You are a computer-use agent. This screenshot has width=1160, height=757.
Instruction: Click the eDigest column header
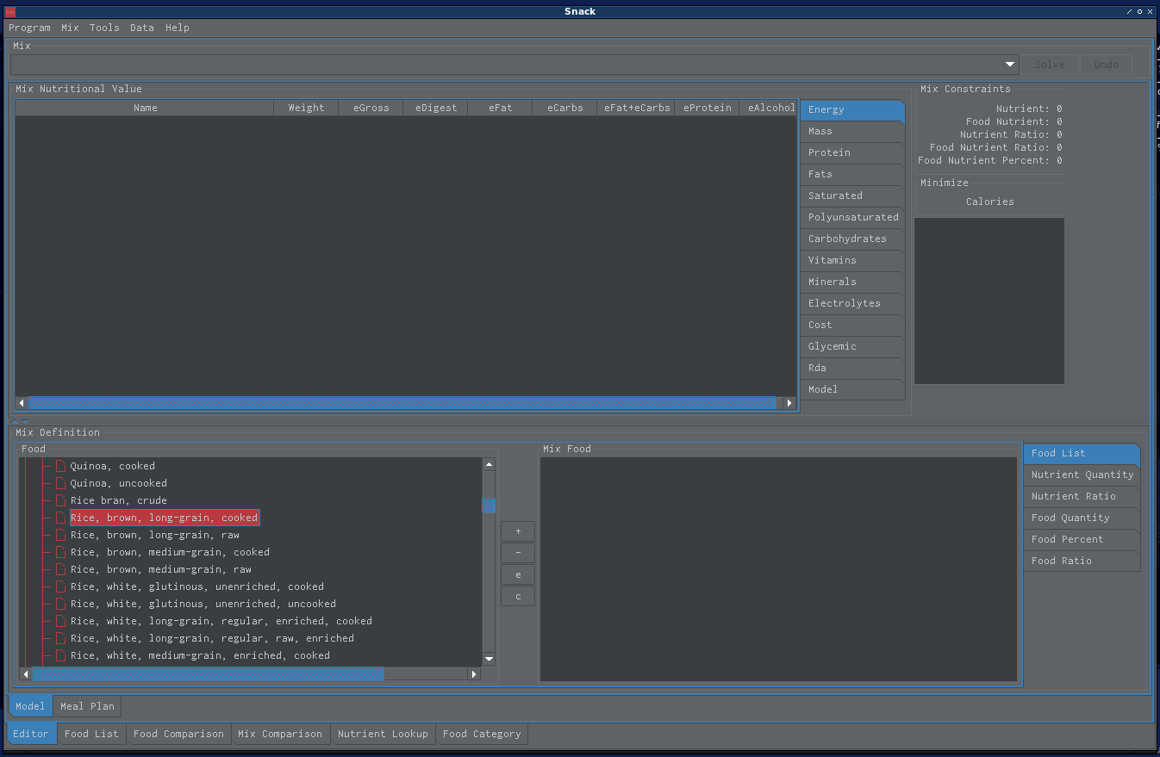pos(435,108)
